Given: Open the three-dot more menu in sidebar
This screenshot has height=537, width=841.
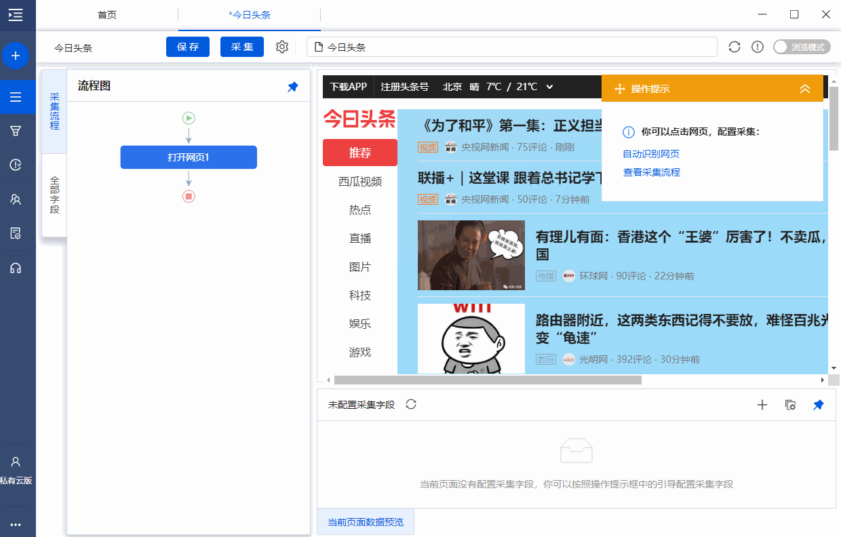Looking at the screenshot, I should 16,525.
